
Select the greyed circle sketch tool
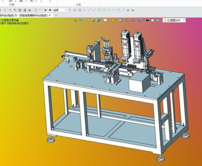tap(104, 10)
